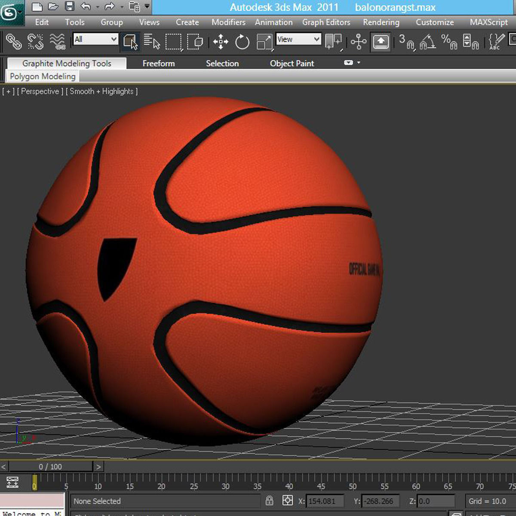The height and width of the screenshot is (516, 516).
Task: Click the Polygon Modeling panel button
Action: 43,77
